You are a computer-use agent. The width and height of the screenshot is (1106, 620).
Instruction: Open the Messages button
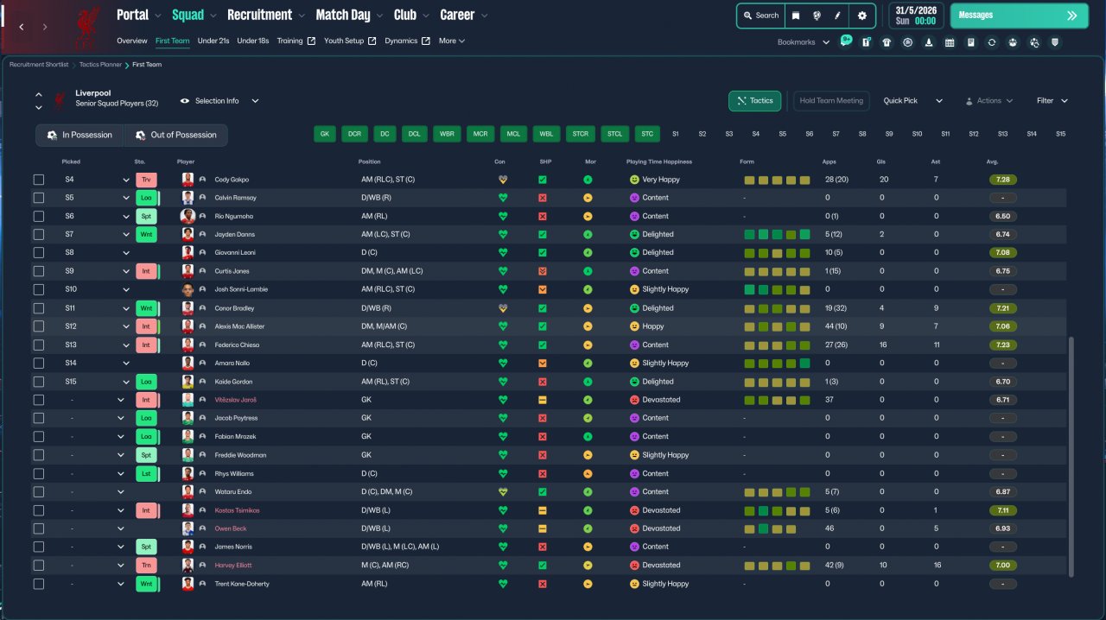pos(1019,16)
